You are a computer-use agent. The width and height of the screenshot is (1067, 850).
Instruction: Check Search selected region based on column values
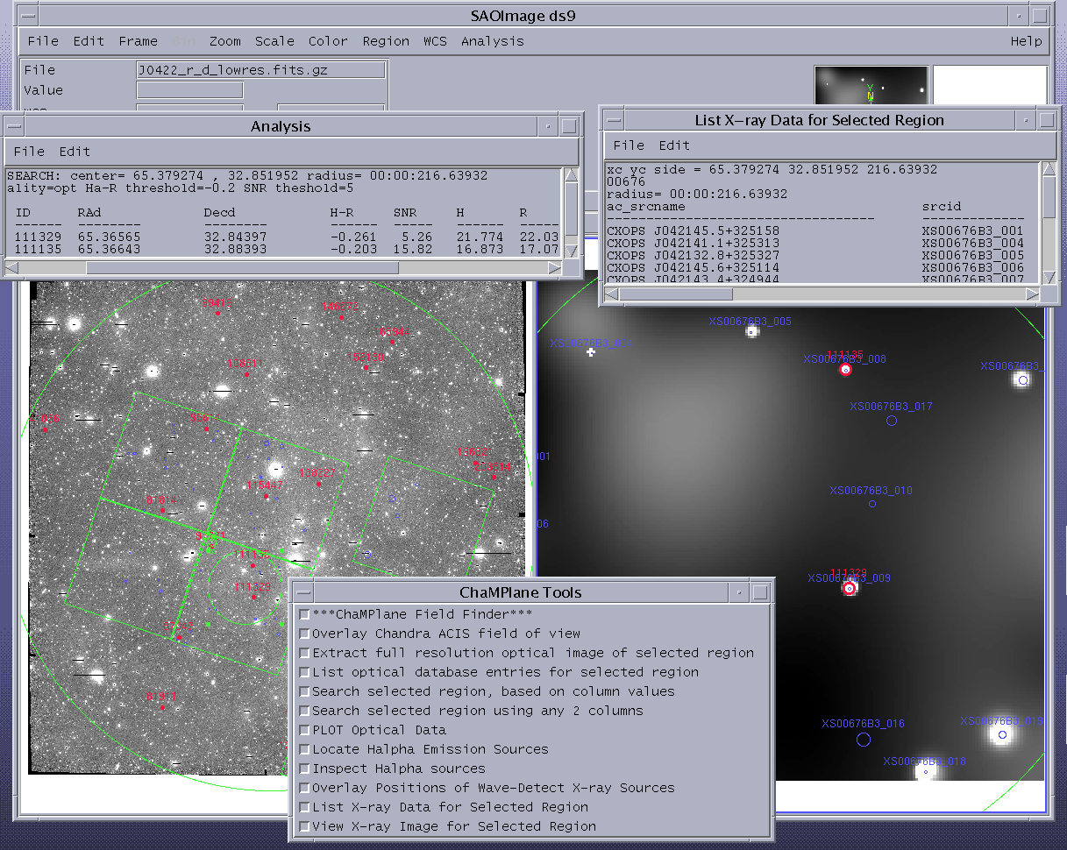pyautogui.click(x=304, y=691)
